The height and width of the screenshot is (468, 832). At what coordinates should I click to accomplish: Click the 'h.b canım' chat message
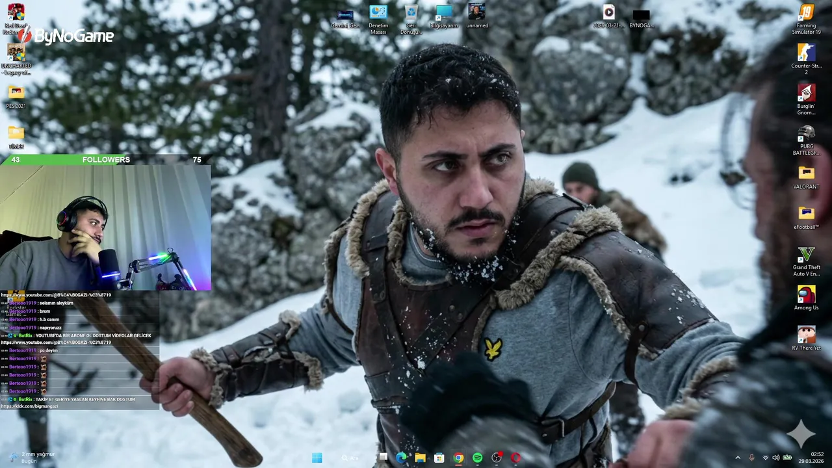click(49, 319)
